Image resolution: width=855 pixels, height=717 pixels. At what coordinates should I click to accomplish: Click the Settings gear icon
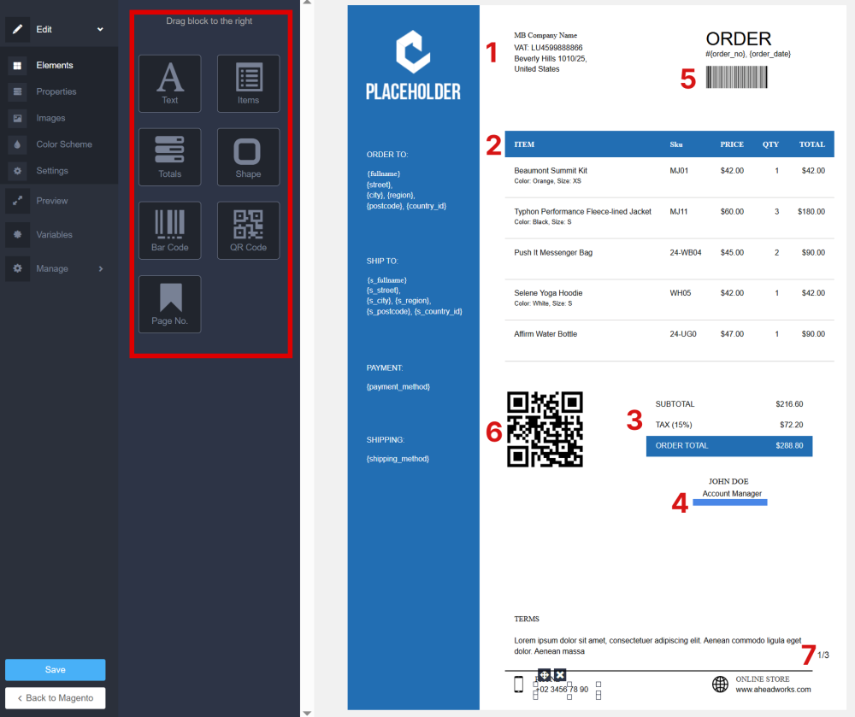pyautogui.click(x=17, y=171)
